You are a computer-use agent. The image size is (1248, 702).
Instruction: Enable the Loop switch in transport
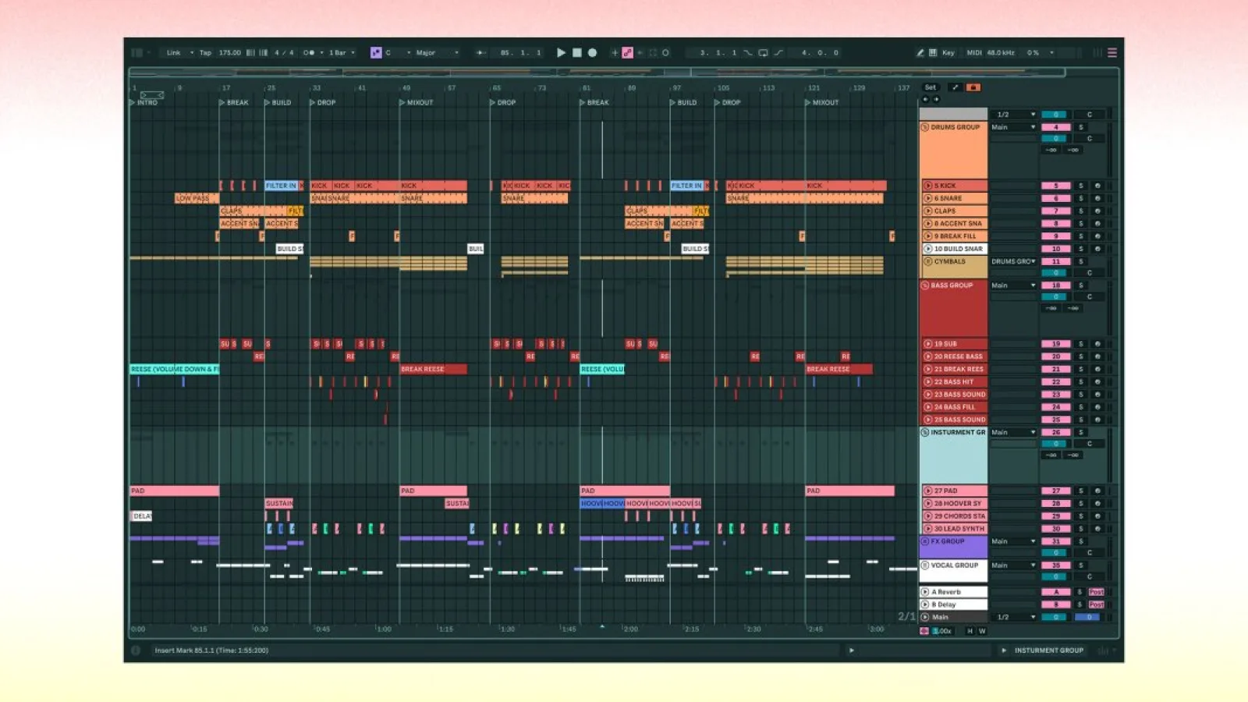click(x=763, y=52)
